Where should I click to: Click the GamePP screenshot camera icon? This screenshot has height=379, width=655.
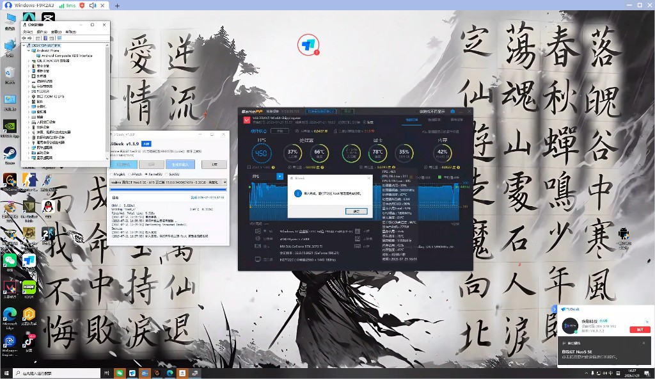click(452, 111)
